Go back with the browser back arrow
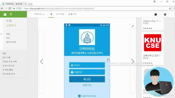Image resolution: width=175 pixels, height=98 pixels. (x=2, y=8)
